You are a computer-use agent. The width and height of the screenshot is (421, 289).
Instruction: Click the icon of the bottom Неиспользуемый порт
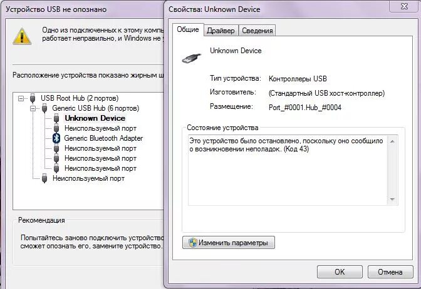pos(44,178)
